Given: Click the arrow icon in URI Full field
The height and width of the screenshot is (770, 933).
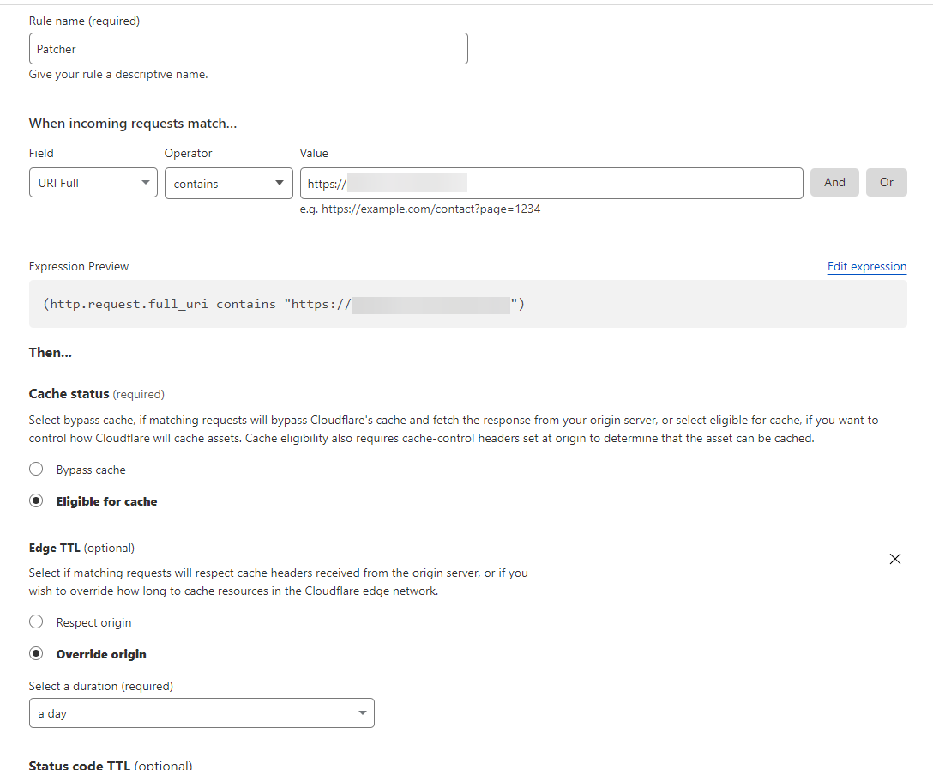Looking at the screenshot, I should tap(145, 182).
